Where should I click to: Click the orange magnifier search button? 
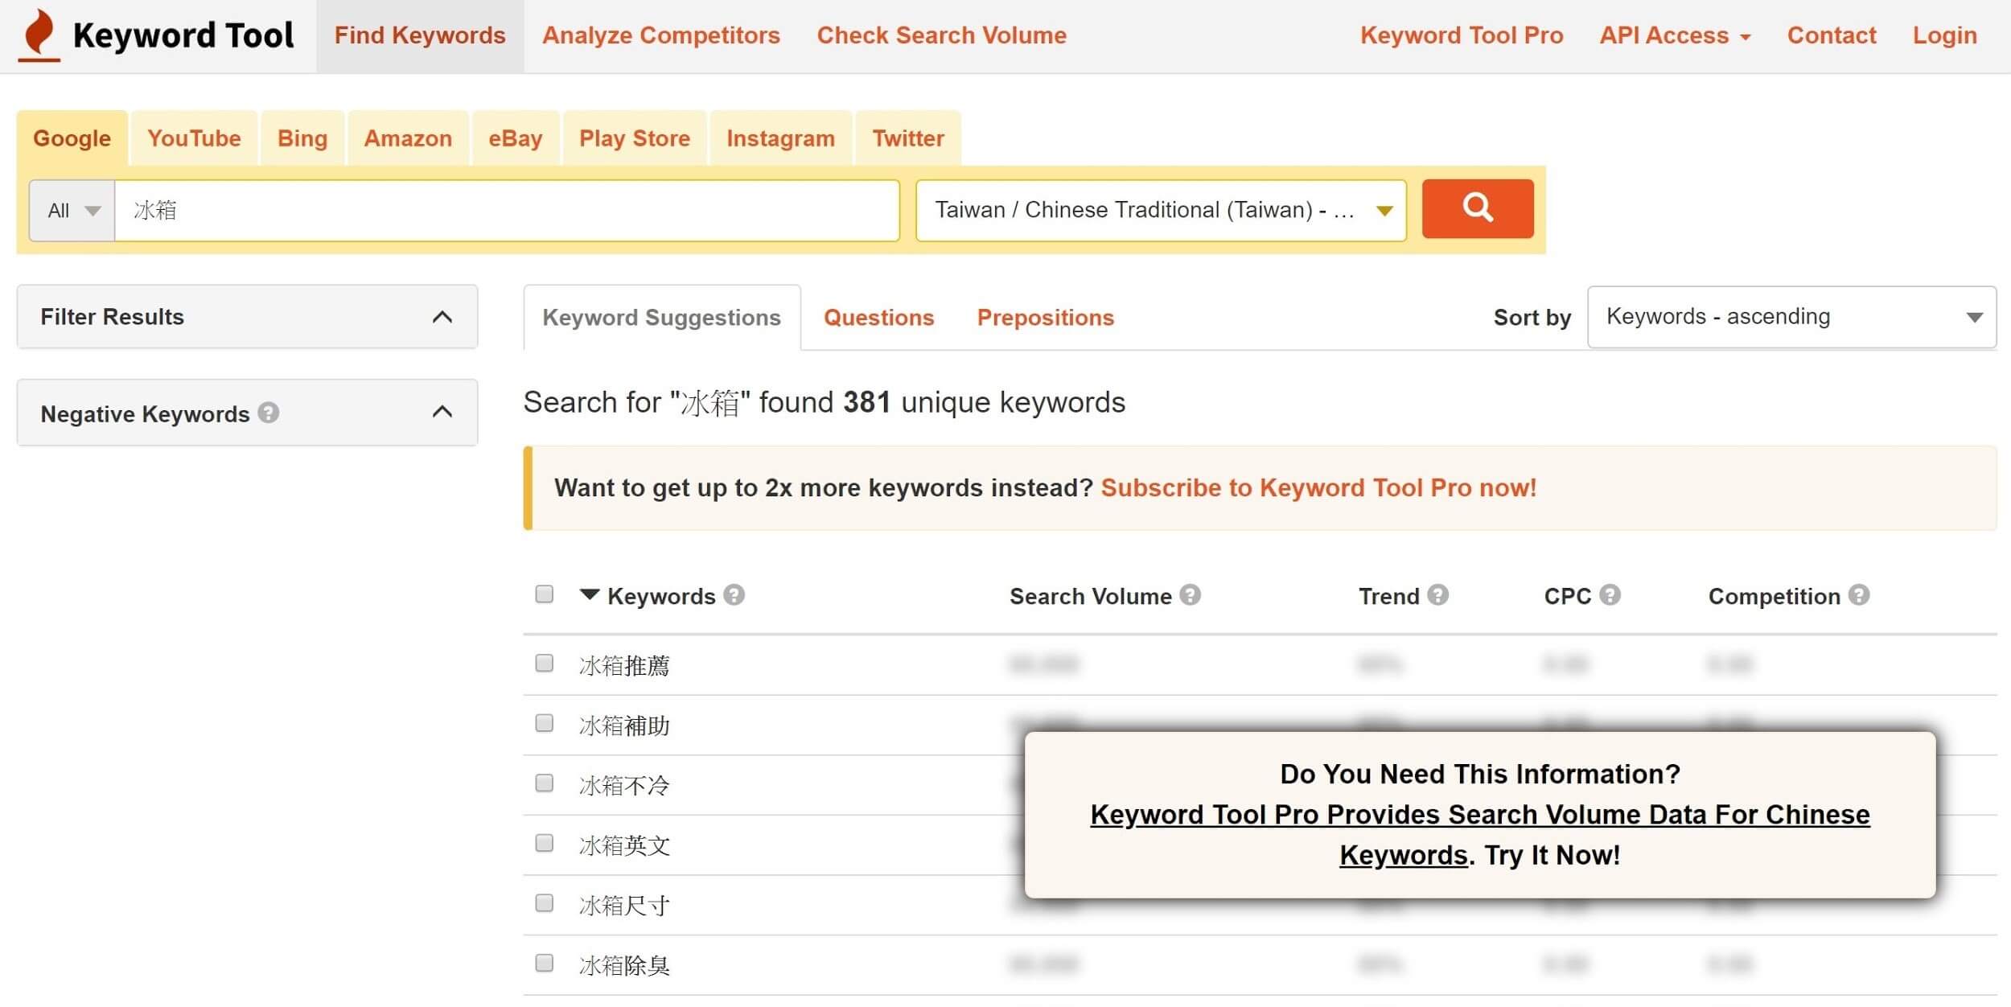(1477, 209)
